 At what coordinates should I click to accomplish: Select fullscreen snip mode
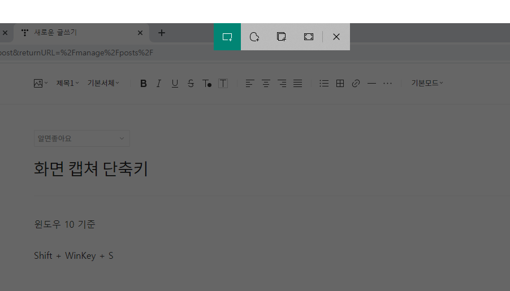(x=308, y=37)
